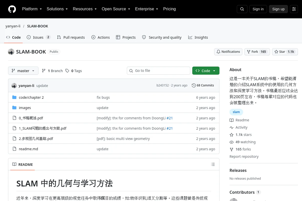Expand the Enterprise menu

pyautogui.click(x=146, y=9)
